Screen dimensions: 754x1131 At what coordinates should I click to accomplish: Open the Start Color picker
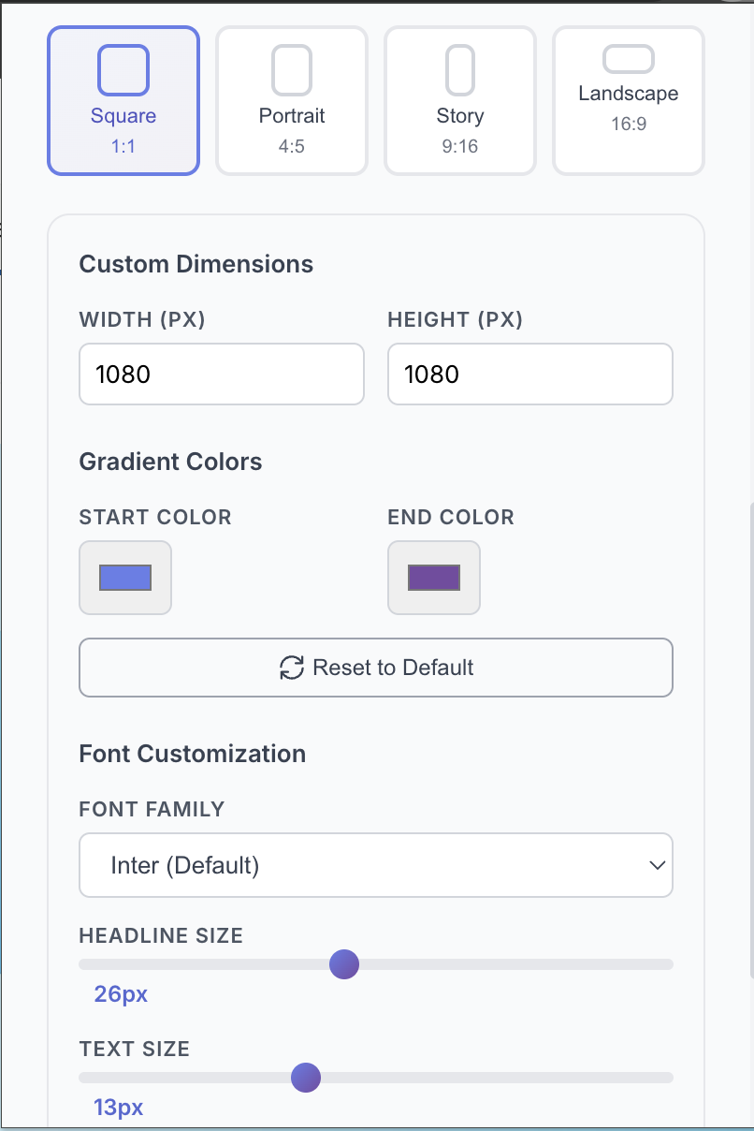125,578
